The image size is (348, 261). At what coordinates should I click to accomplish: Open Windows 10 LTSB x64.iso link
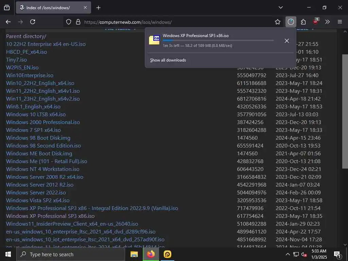point(36,114)
